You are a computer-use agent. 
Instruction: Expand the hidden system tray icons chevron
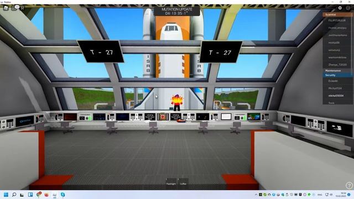(256, 195)
